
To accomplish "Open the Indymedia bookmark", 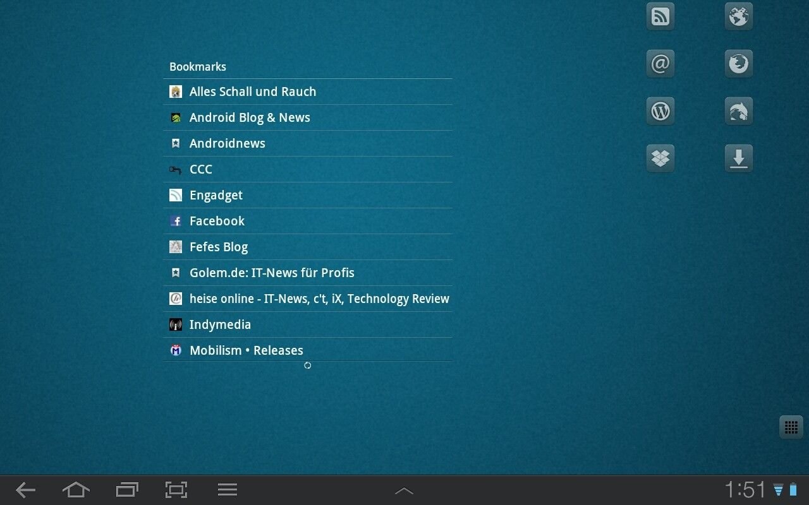I will click(308, 324).
